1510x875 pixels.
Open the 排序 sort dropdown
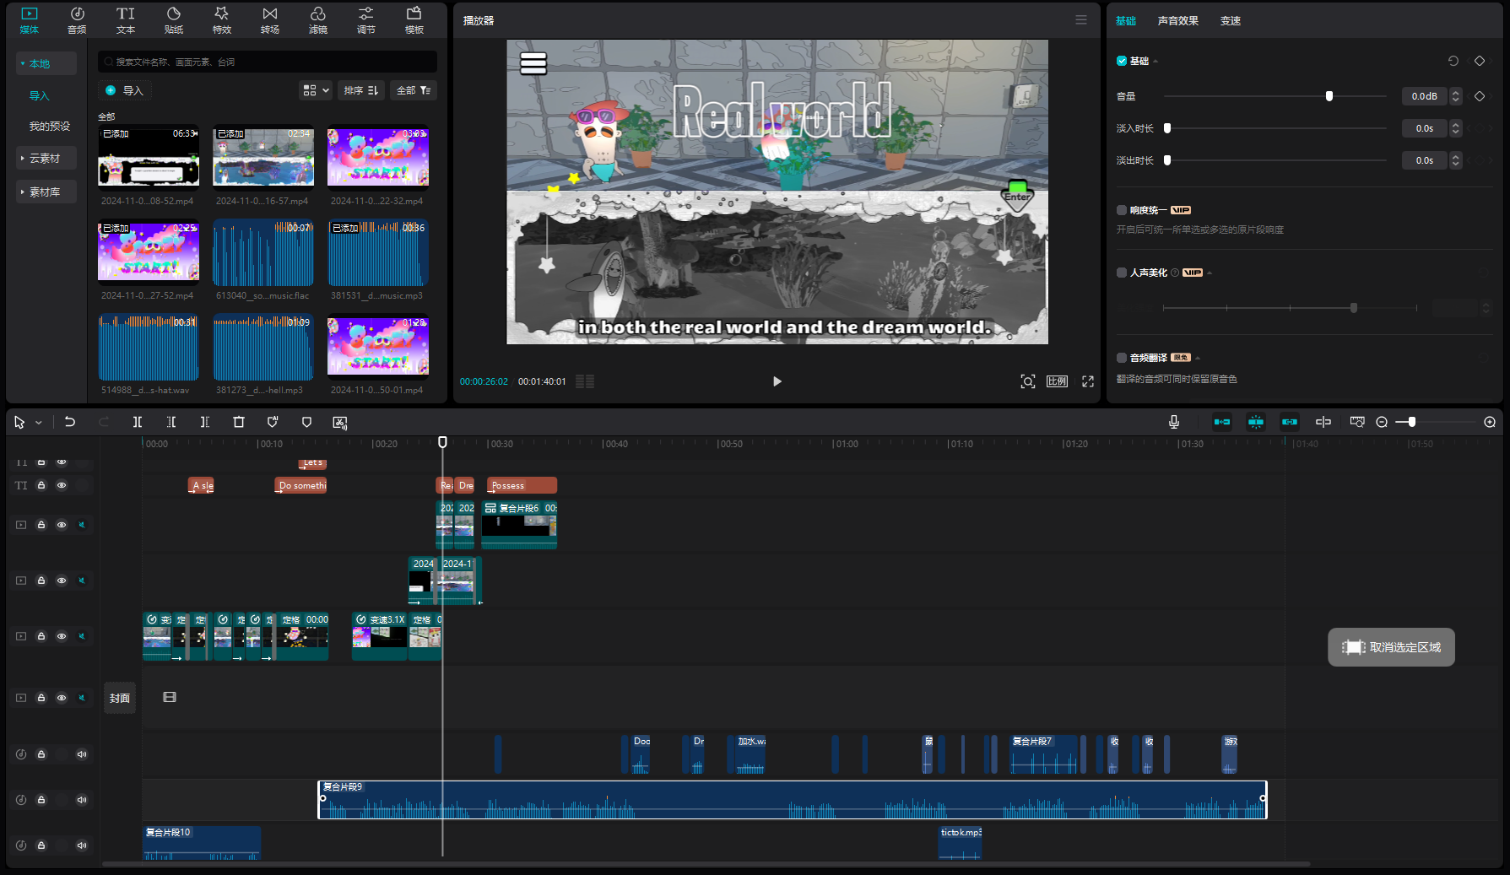click(361, 90)
